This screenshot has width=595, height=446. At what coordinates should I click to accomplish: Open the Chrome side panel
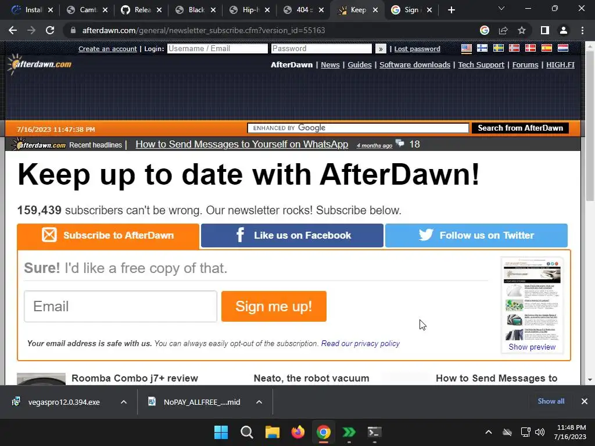point(545,30)
